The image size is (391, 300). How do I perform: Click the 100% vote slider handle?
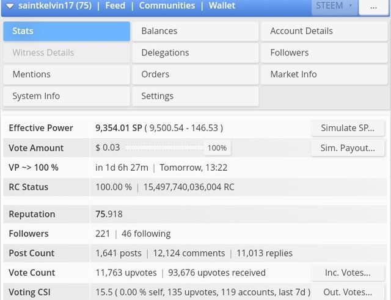coord(217,148)
